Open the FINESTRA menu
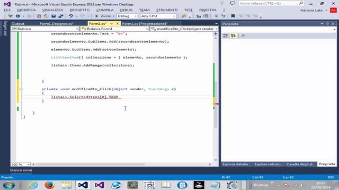This screenshot has width=339, height=190. coord(208,10)
